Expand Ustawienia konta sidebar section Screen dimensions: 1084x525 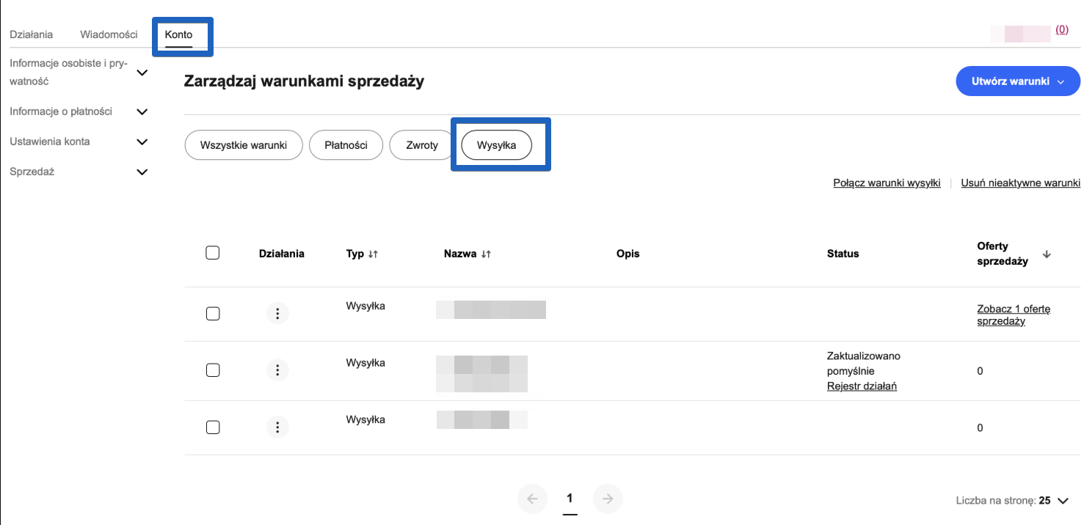[142, 142]
